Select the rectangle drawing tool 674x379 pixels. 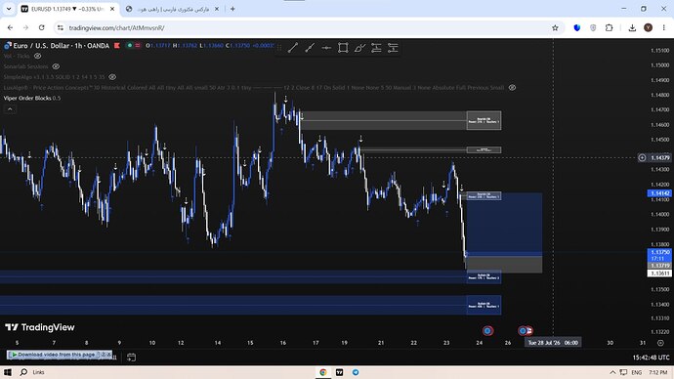[x=343, y=48]
